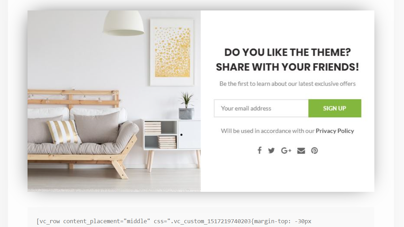Share by email using envelope icon
The image size is (404, 227).
[301, 150]
